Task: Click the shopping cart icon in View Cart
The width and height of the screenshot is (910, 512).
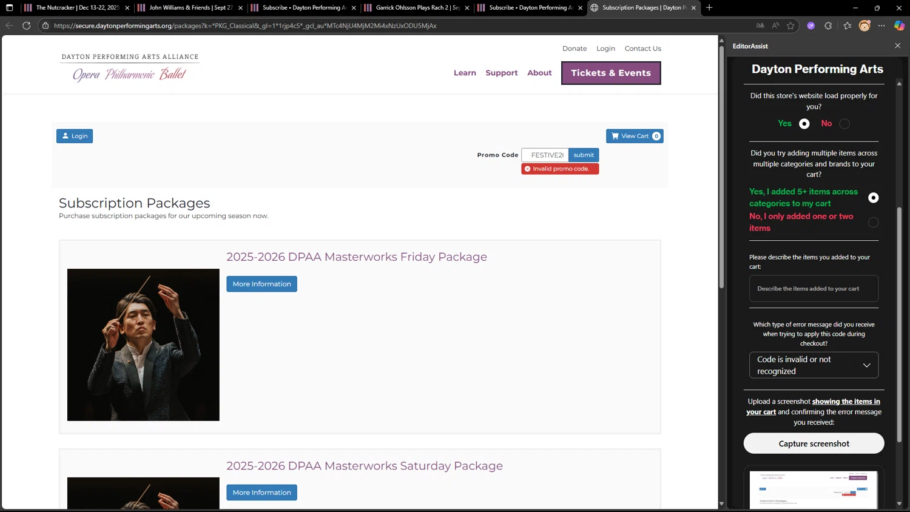Action: pos(615,136)
